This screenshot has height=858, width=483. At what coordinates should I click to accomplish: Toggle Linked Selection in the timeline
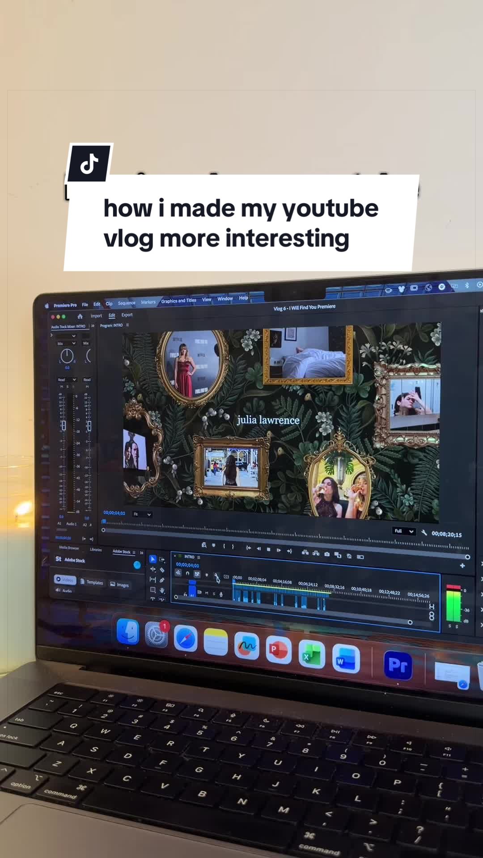click(197, 574)
